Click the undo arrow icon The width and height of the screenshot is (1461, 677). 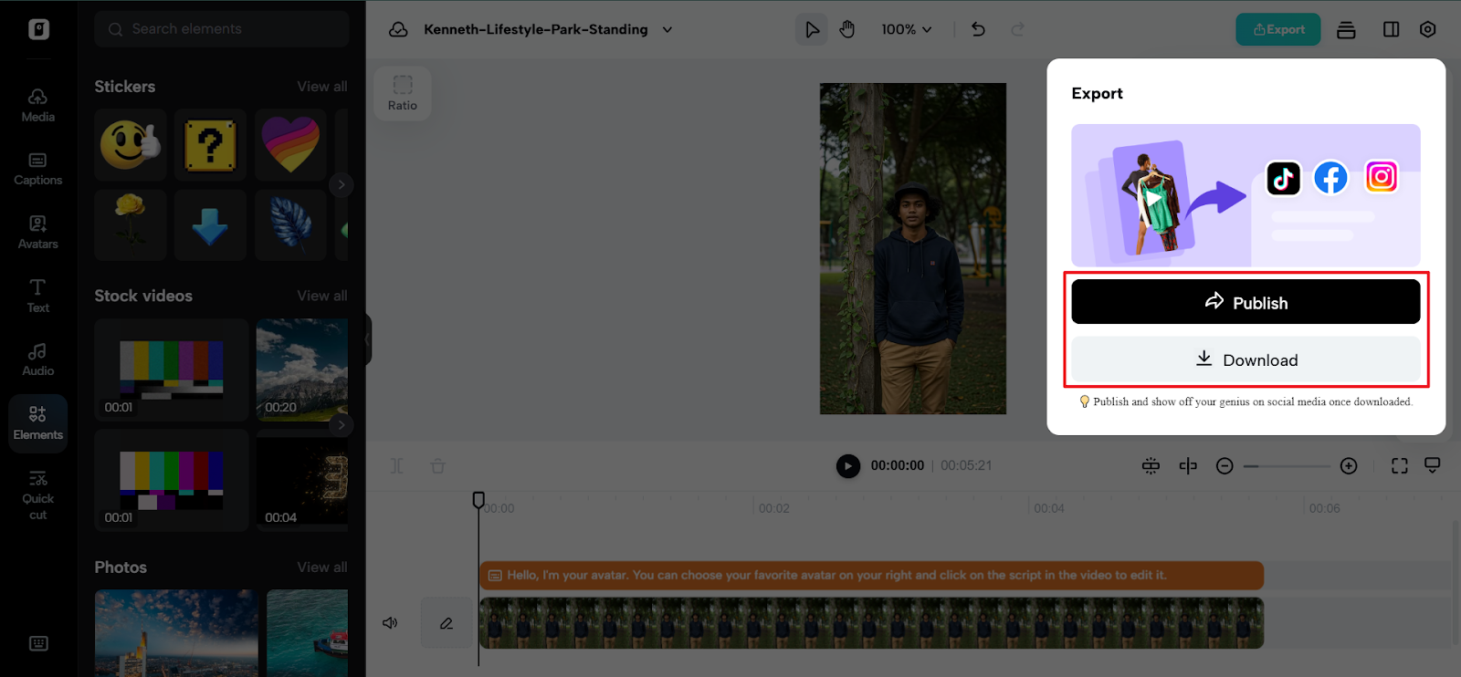978,29
